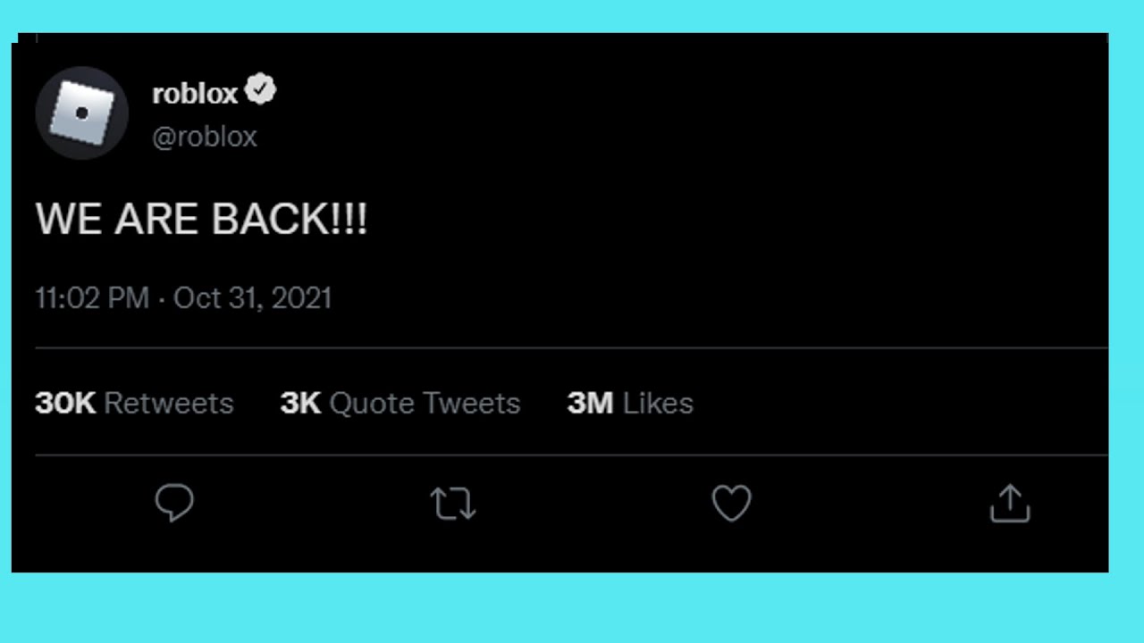Show the 3K Quote Tweets

400,403
